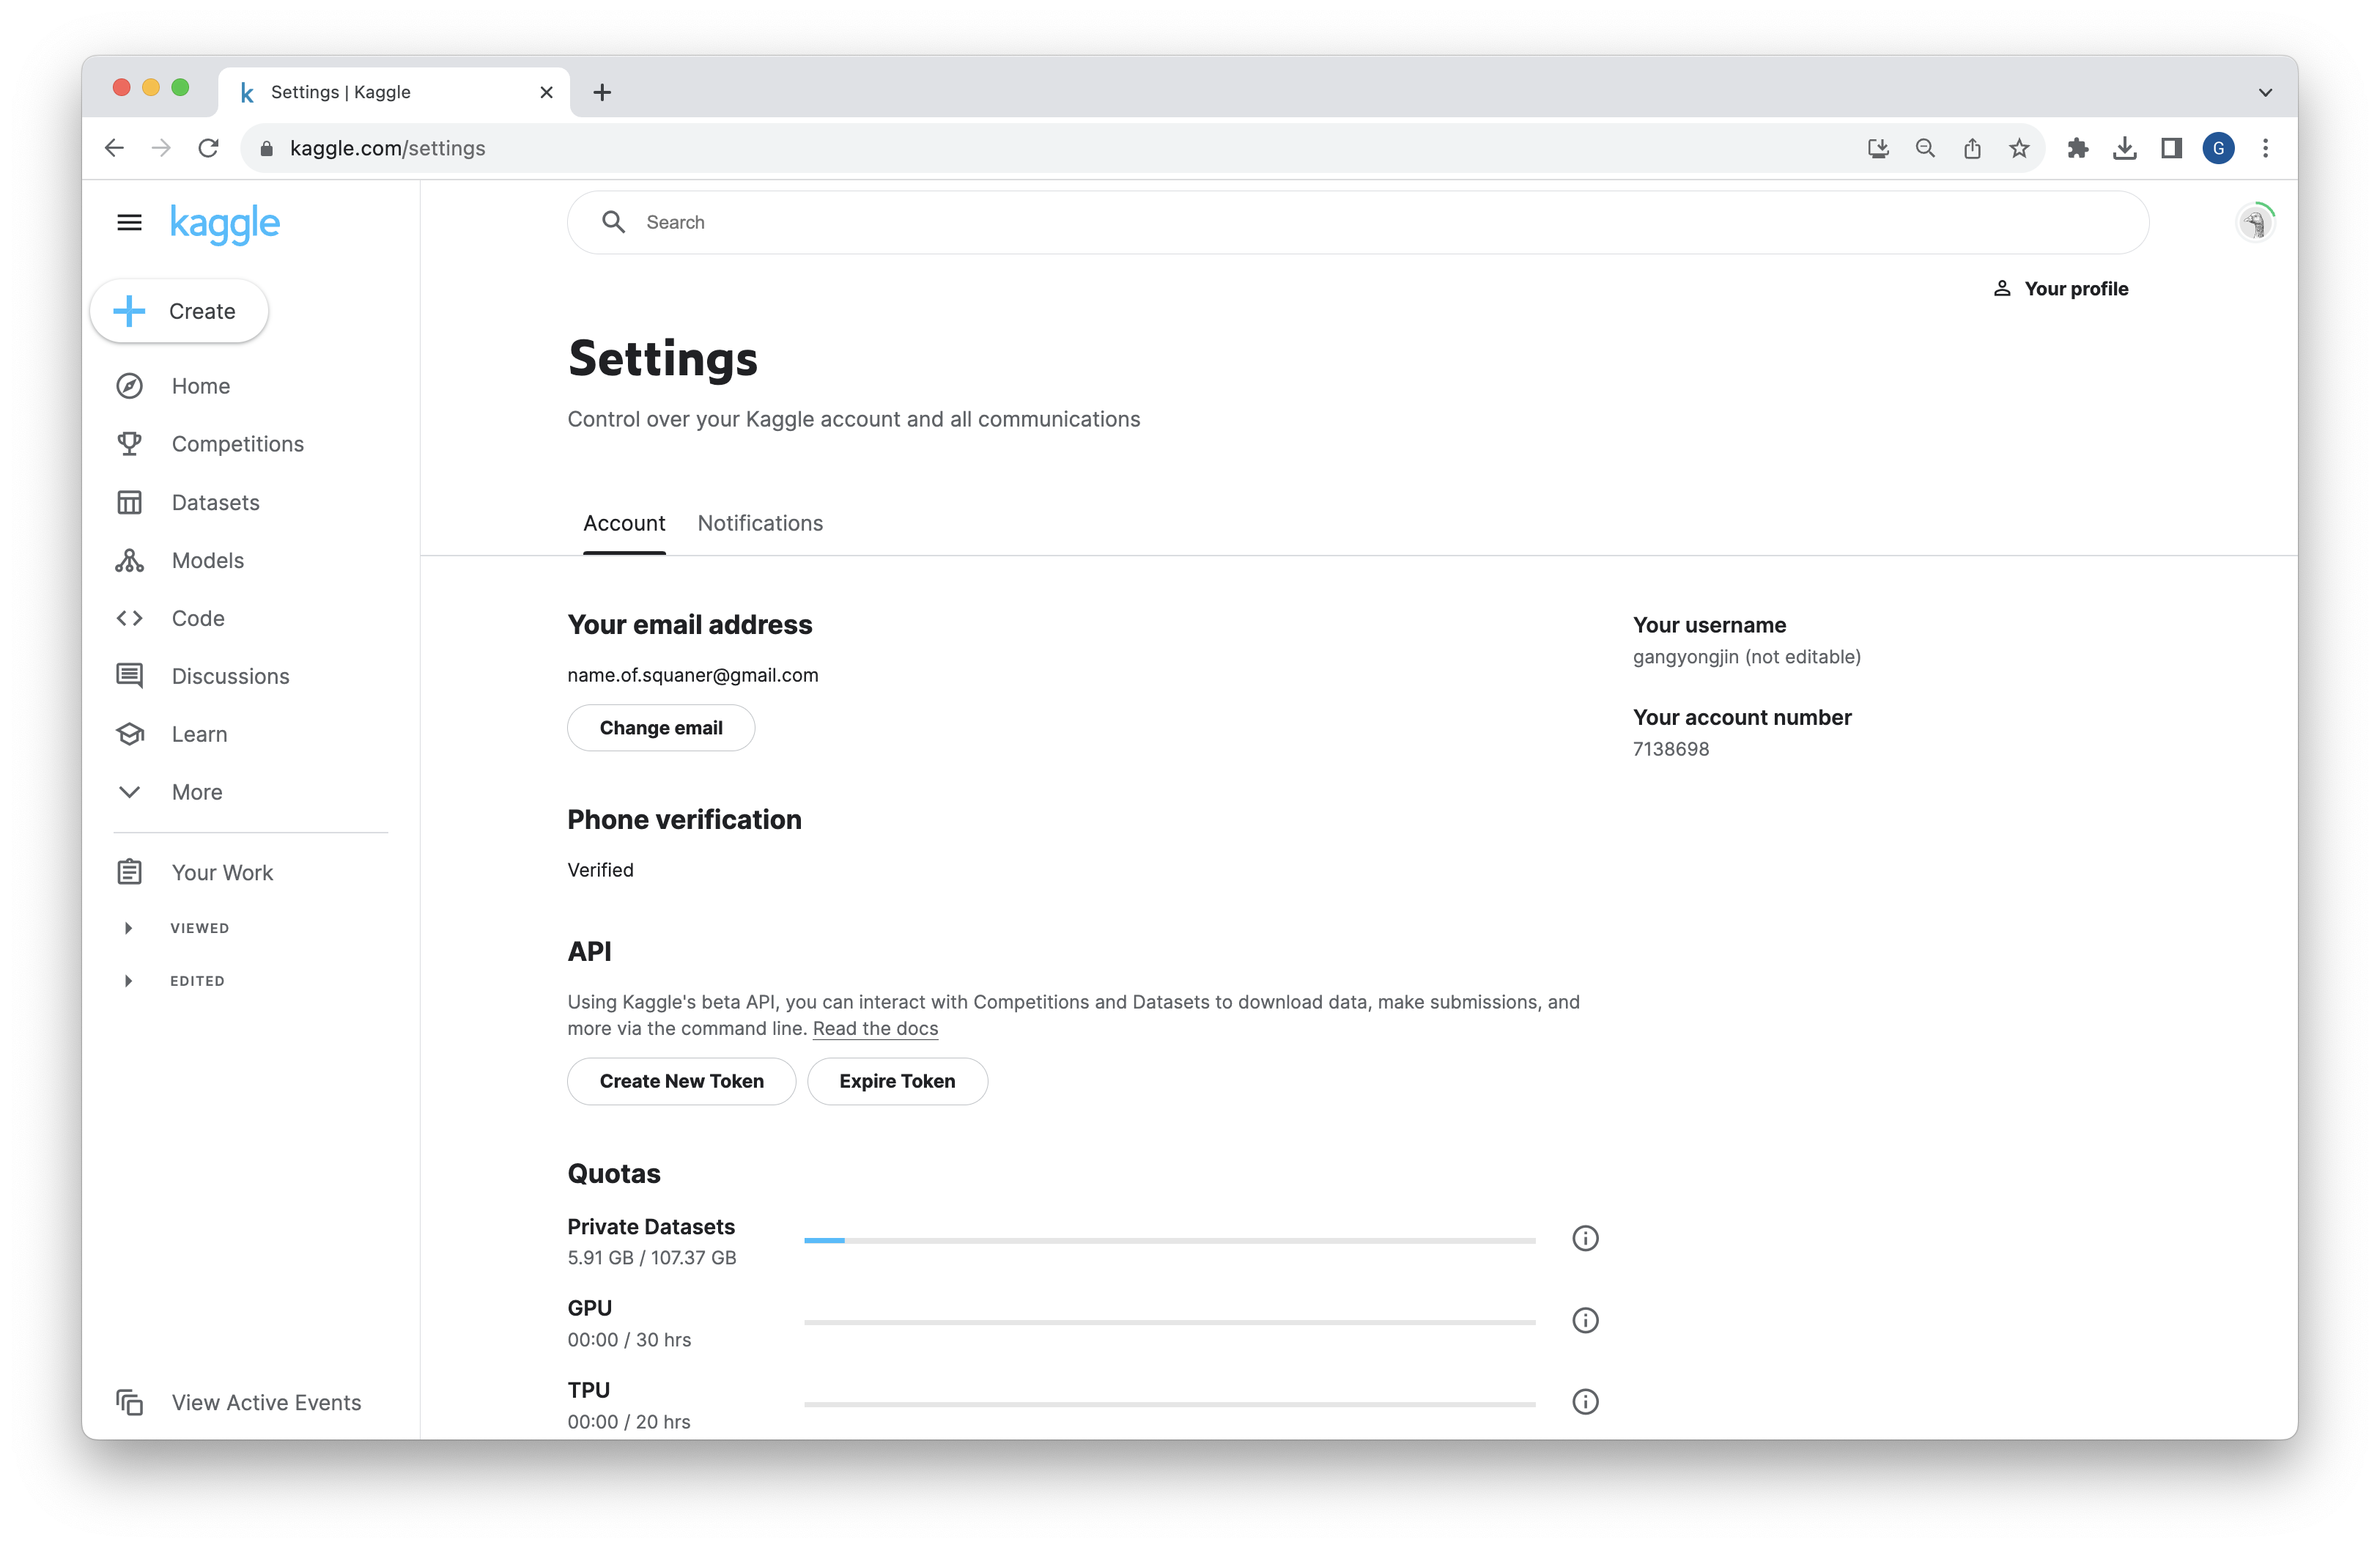Viewport: 2380px width, 1548px height.
Task: Select the Account tab
Action: point(624,523)
